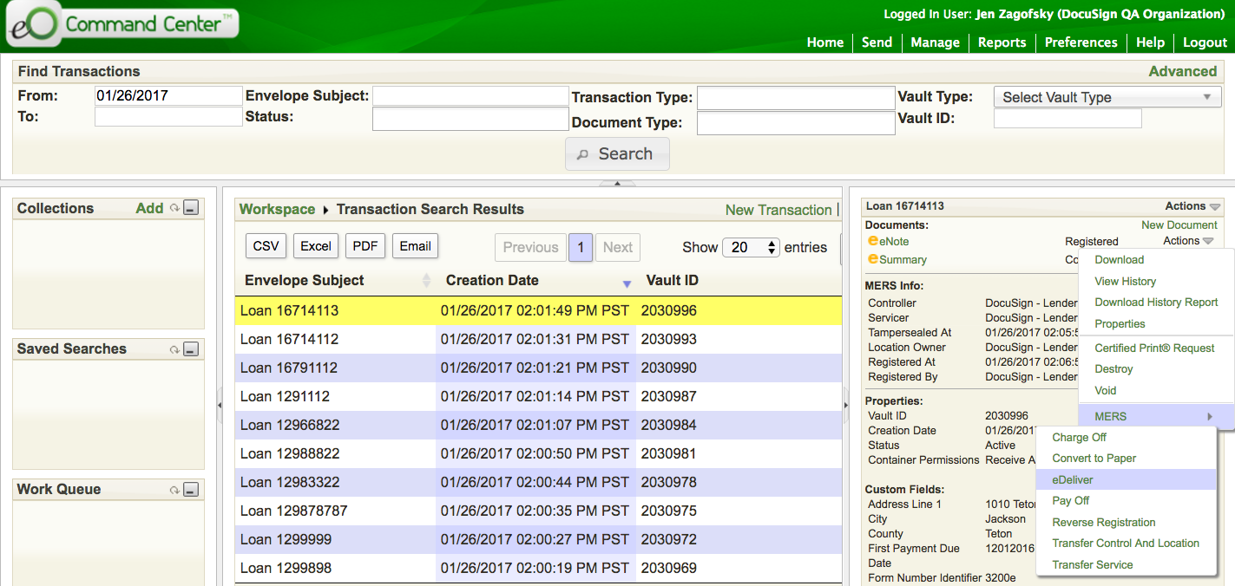The height and width of the screenshot is (586, 1235).
Task: Sort by Creation Date arrow
Action: [627, 284]
